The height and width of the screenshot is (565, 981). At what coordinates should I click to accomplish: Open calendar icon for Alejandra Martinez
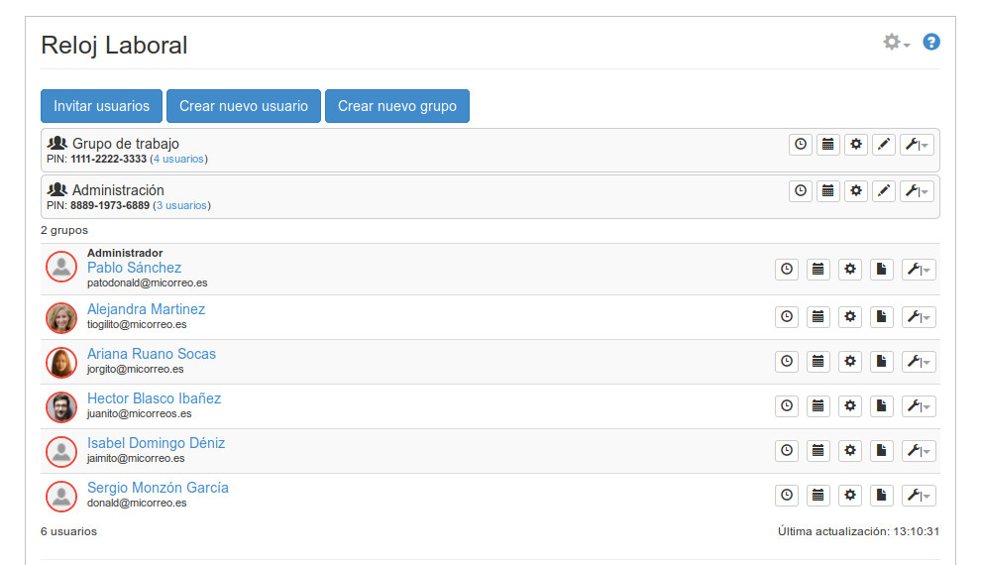pyautogui.click(x=818, y=317)
